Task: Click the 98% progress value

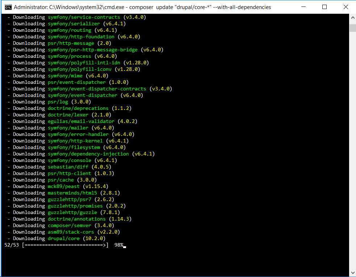Action: 119,245
